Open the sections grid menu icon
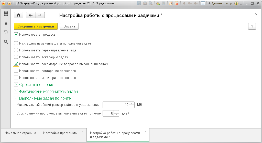The height and width of the screenshot is (143, 262). click(6, 14)
